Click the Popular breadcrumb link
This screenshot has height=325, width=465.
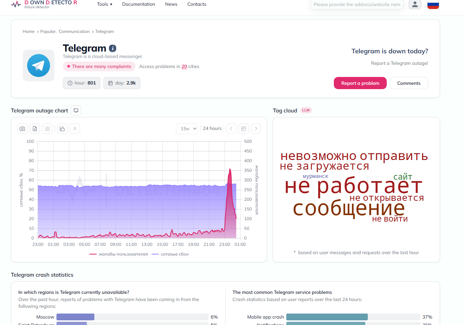click(x=48, y=31)
